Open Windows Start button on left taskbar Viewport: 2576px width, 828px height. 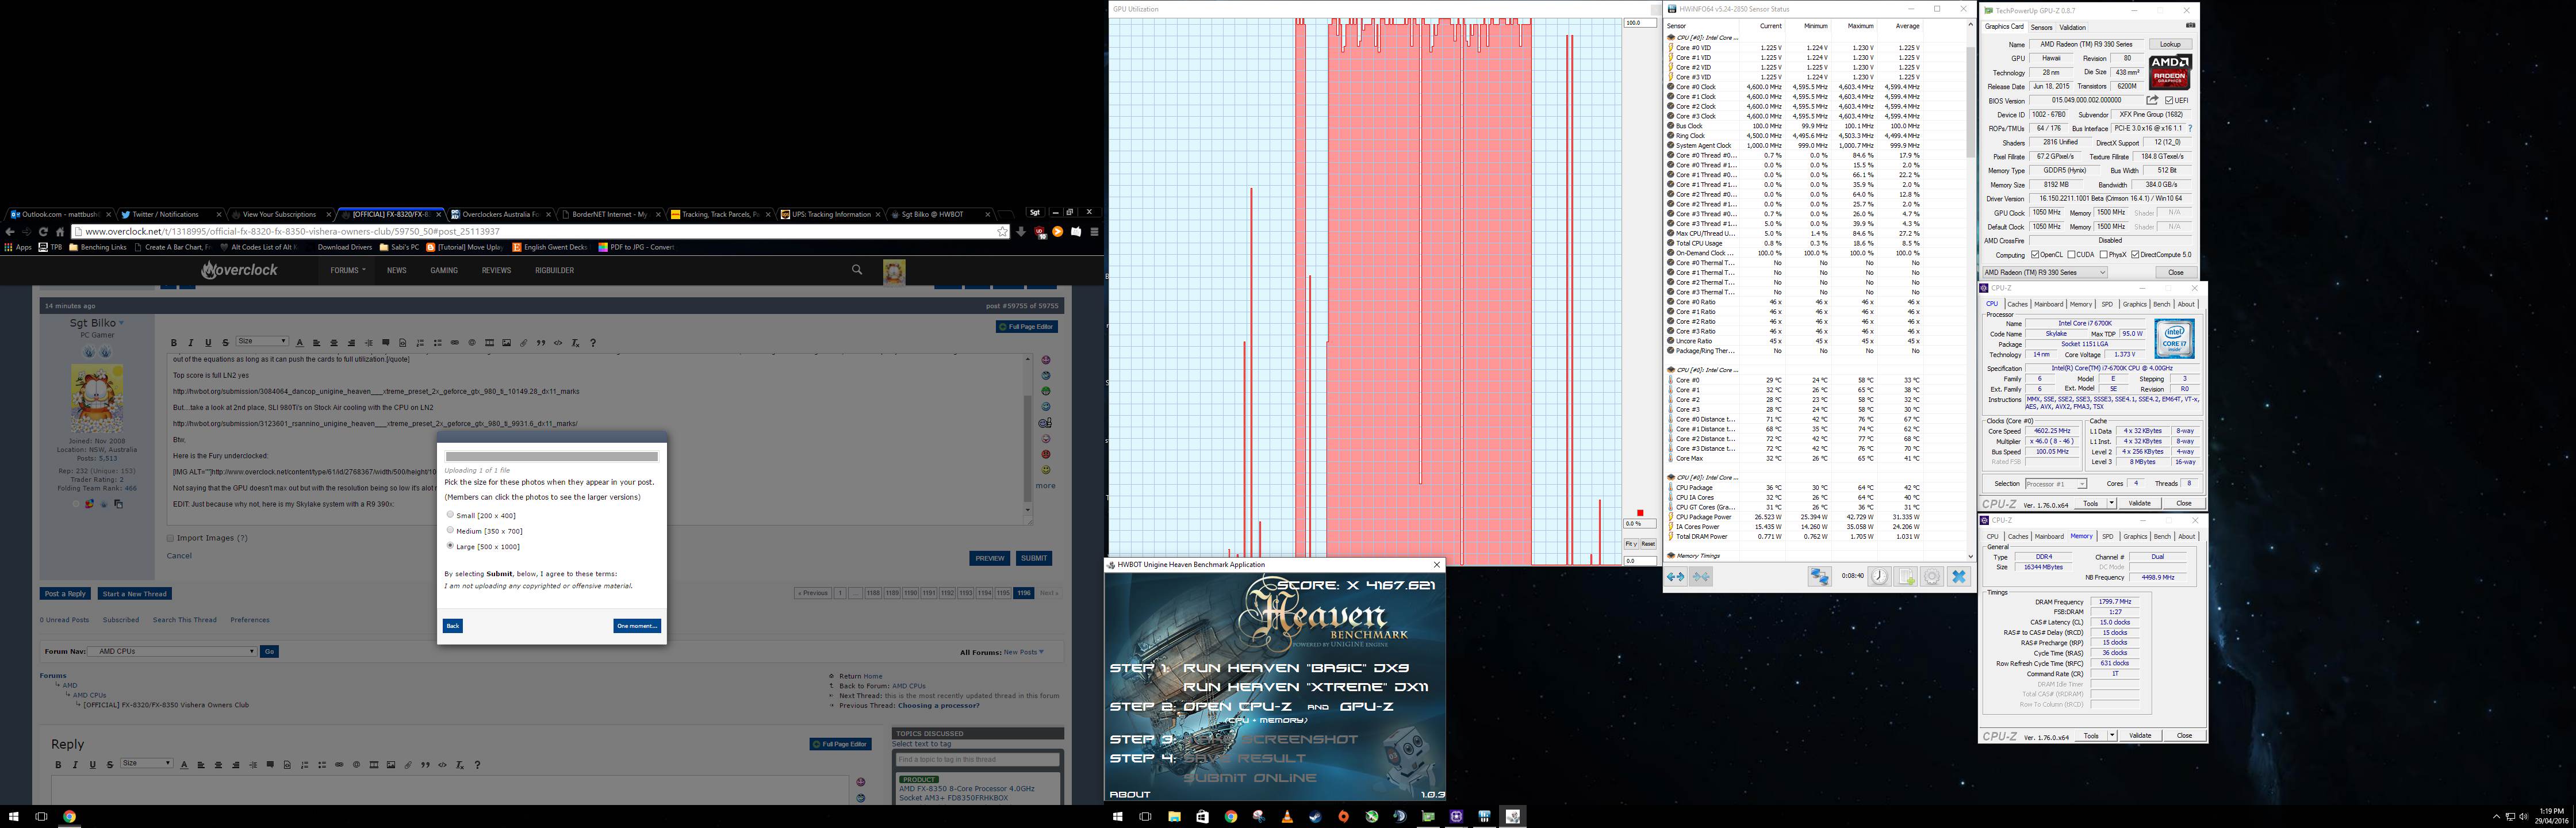tap(13, 816)
